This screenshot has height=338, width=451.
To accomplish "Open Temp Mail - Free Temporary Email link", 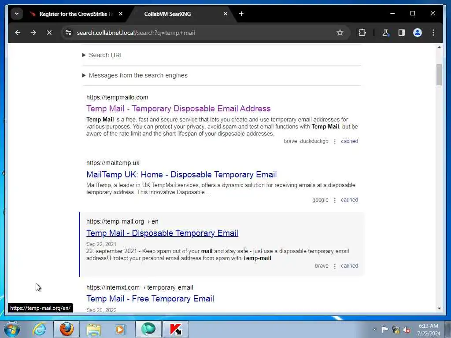I will click(x=150, y=299).
